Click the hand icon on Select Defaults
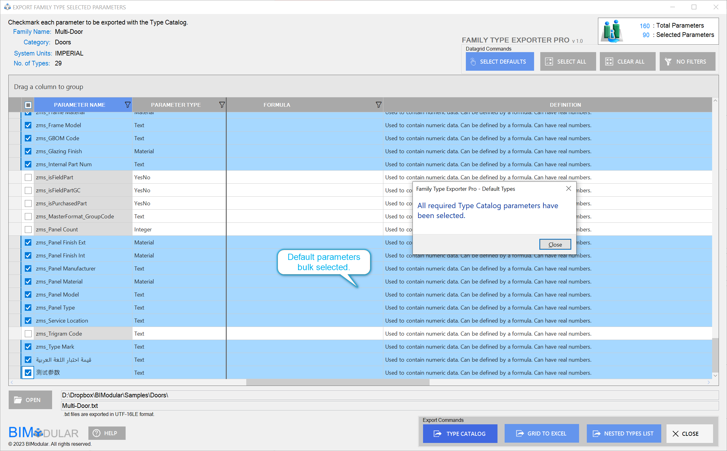The width and height of the screenshot is (727, 451). [473, 62]
